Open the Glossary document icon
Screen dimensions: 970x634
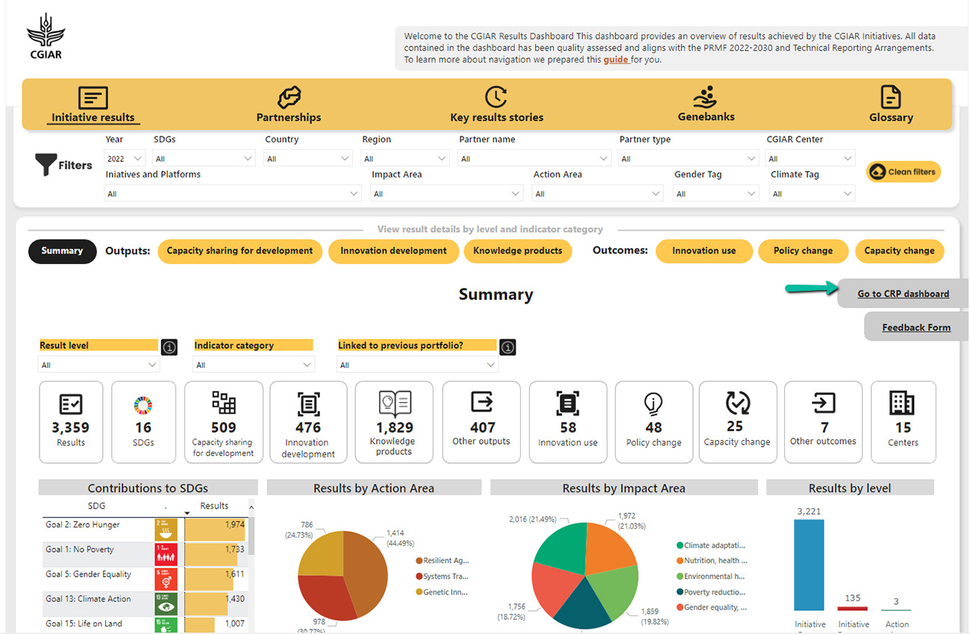coord(890,98)
